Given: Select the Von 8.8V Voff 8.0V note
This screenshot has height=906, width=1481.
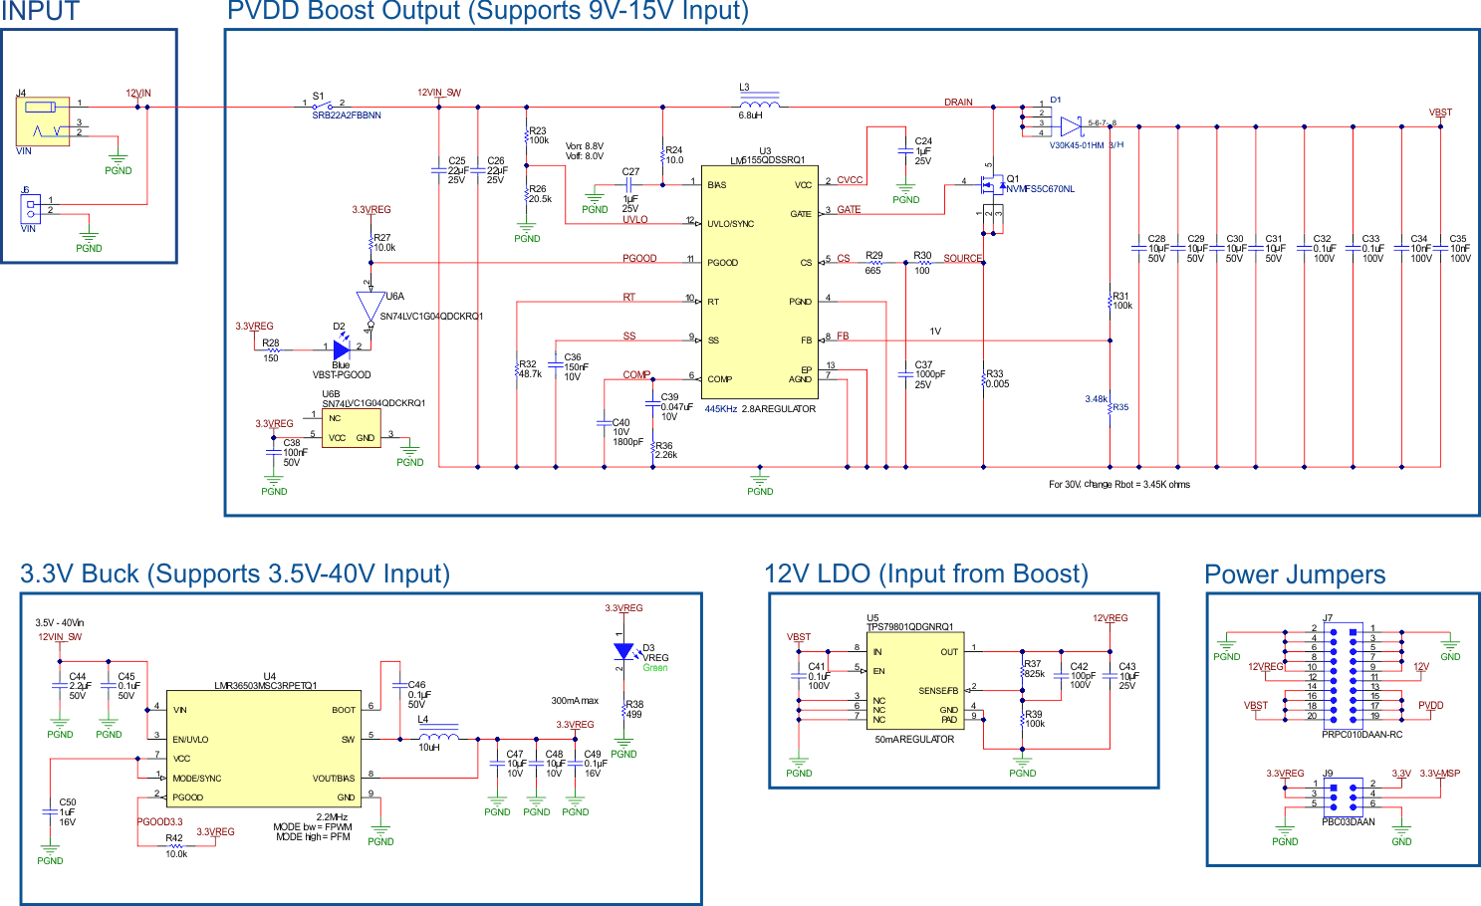Looking at the screenshot, I should (586, 151).
